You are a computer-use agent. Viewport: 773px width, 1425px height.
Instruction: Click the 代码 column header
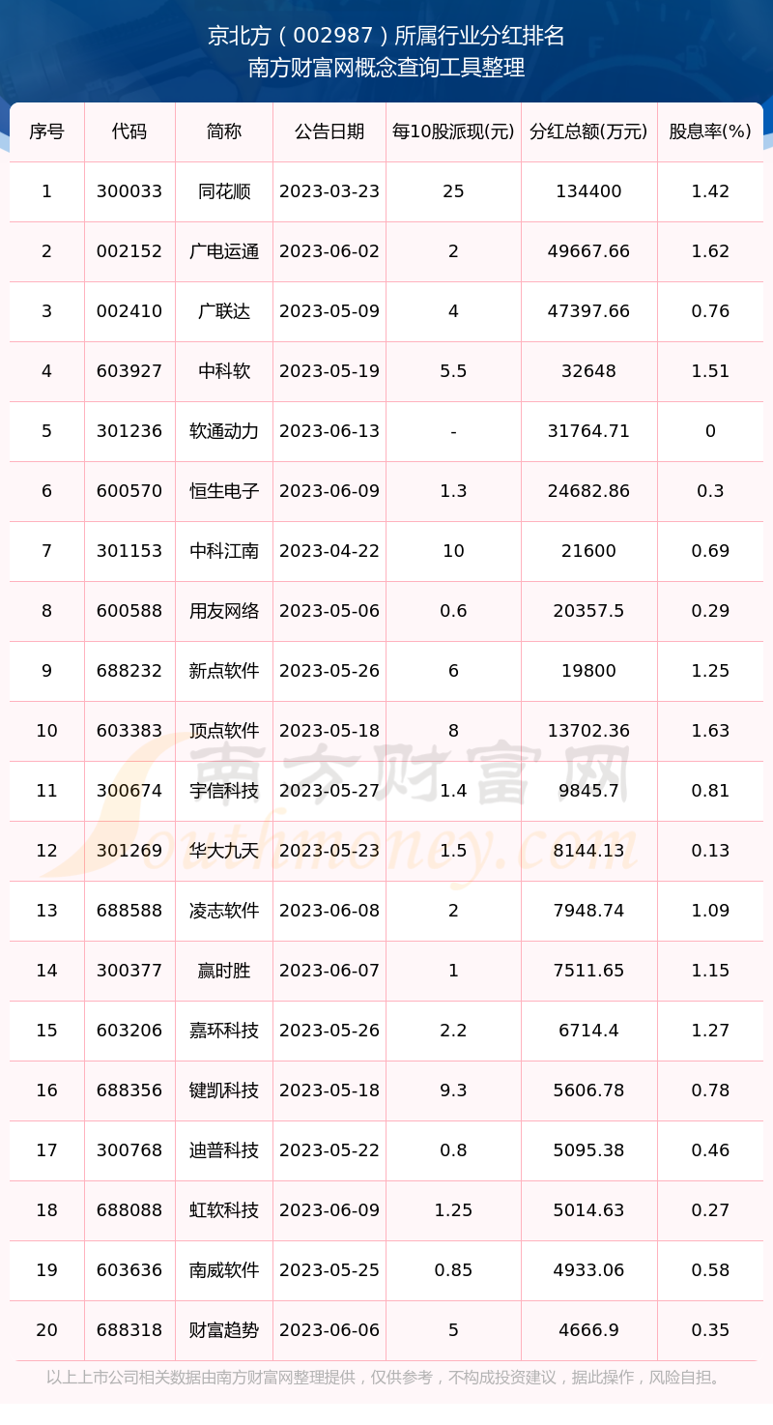(x=129, y=131)
